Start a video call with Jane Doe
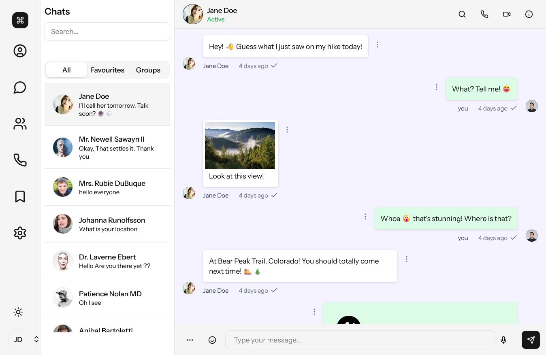Image resolution: width=546 pixels, height=355 pixels. coord(507,14)
